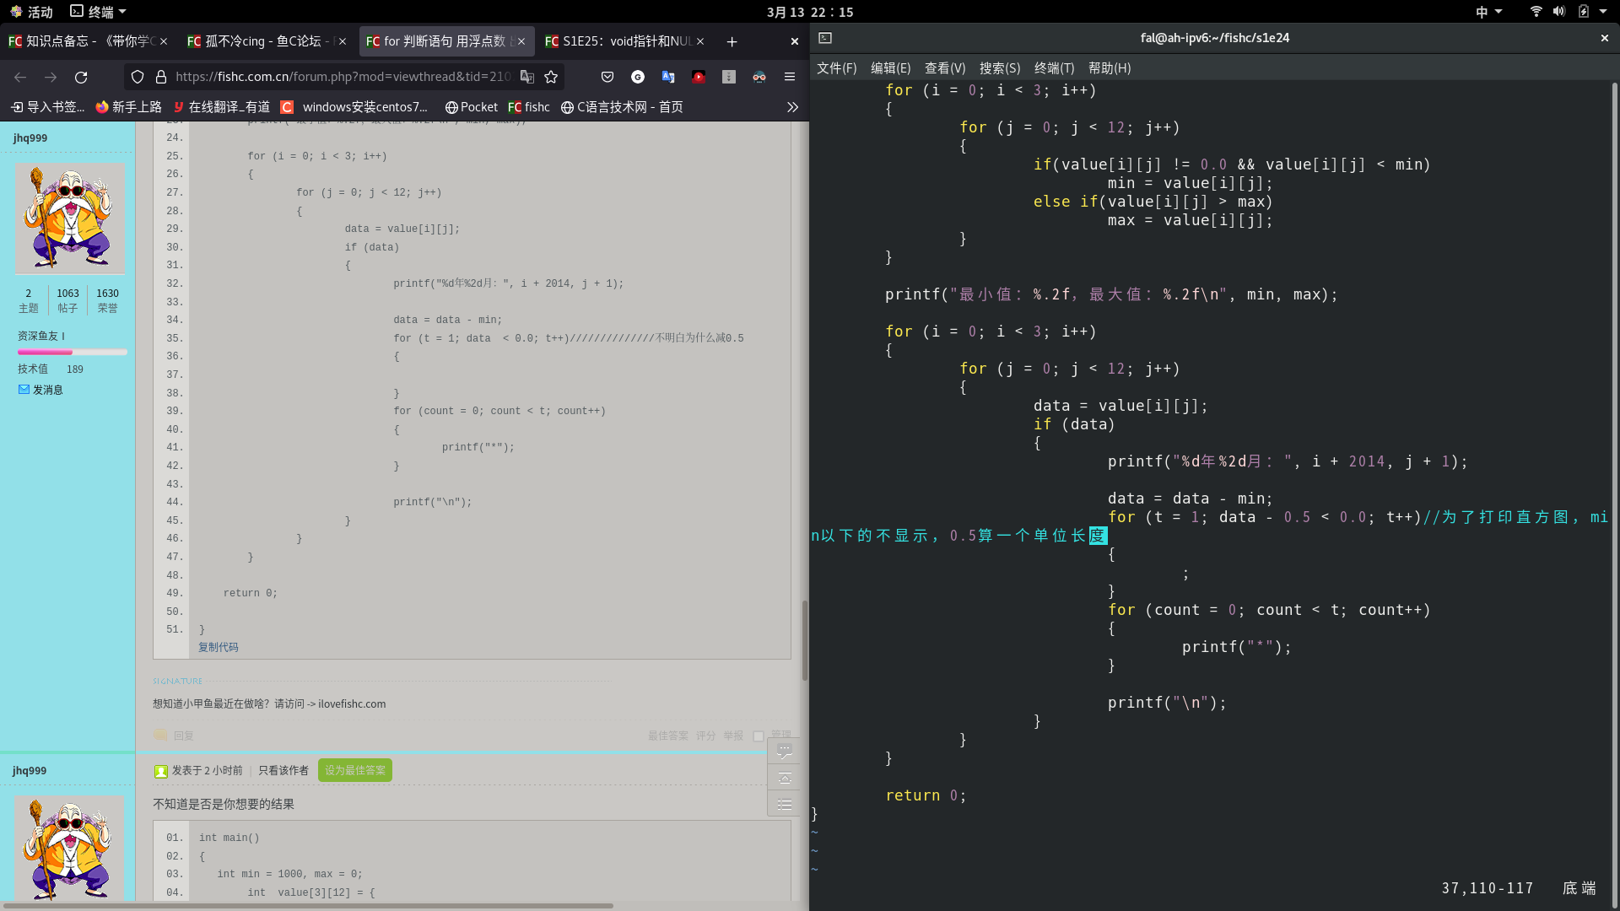Open the round G extension icon
1620x911 pixels.
pyautogui.click(x=638, y=77)
